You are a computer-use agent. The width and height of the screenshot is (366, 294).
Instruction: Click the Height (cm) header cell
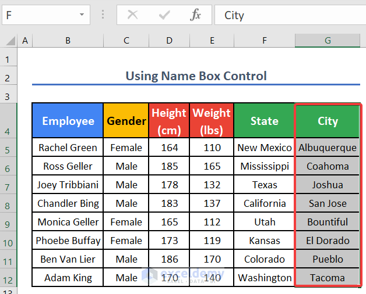pyautogui.click(x=169, y=121)
